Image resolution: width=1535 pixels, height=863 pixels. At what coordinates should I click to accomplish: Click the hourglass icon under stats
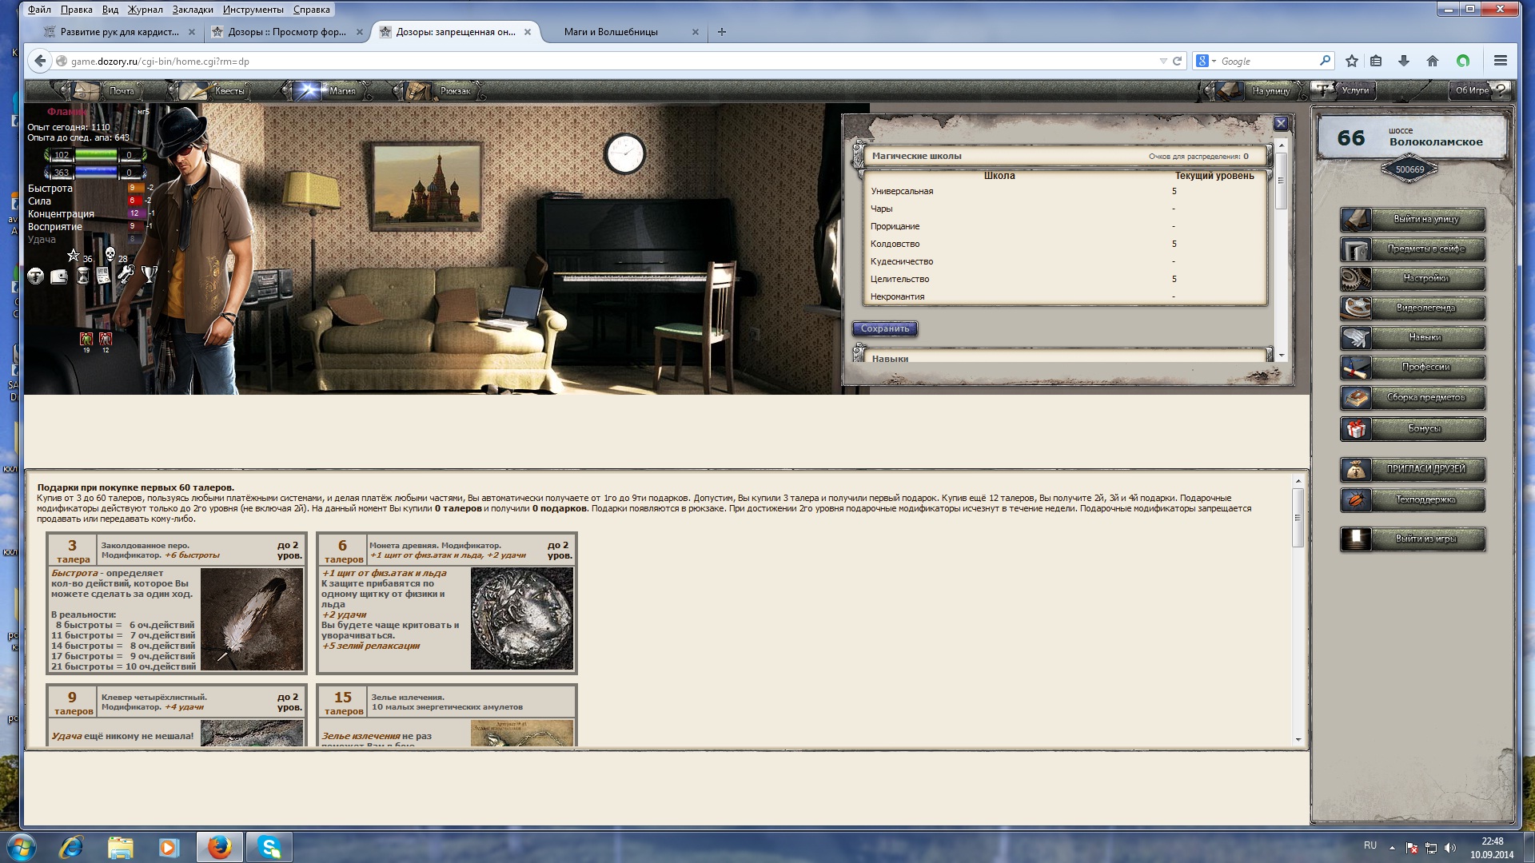[82, 276]
